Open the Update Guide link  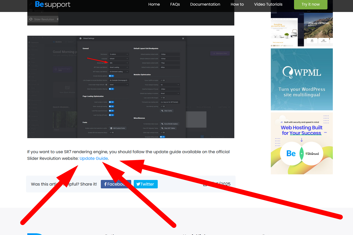click(x=94, y=159)
